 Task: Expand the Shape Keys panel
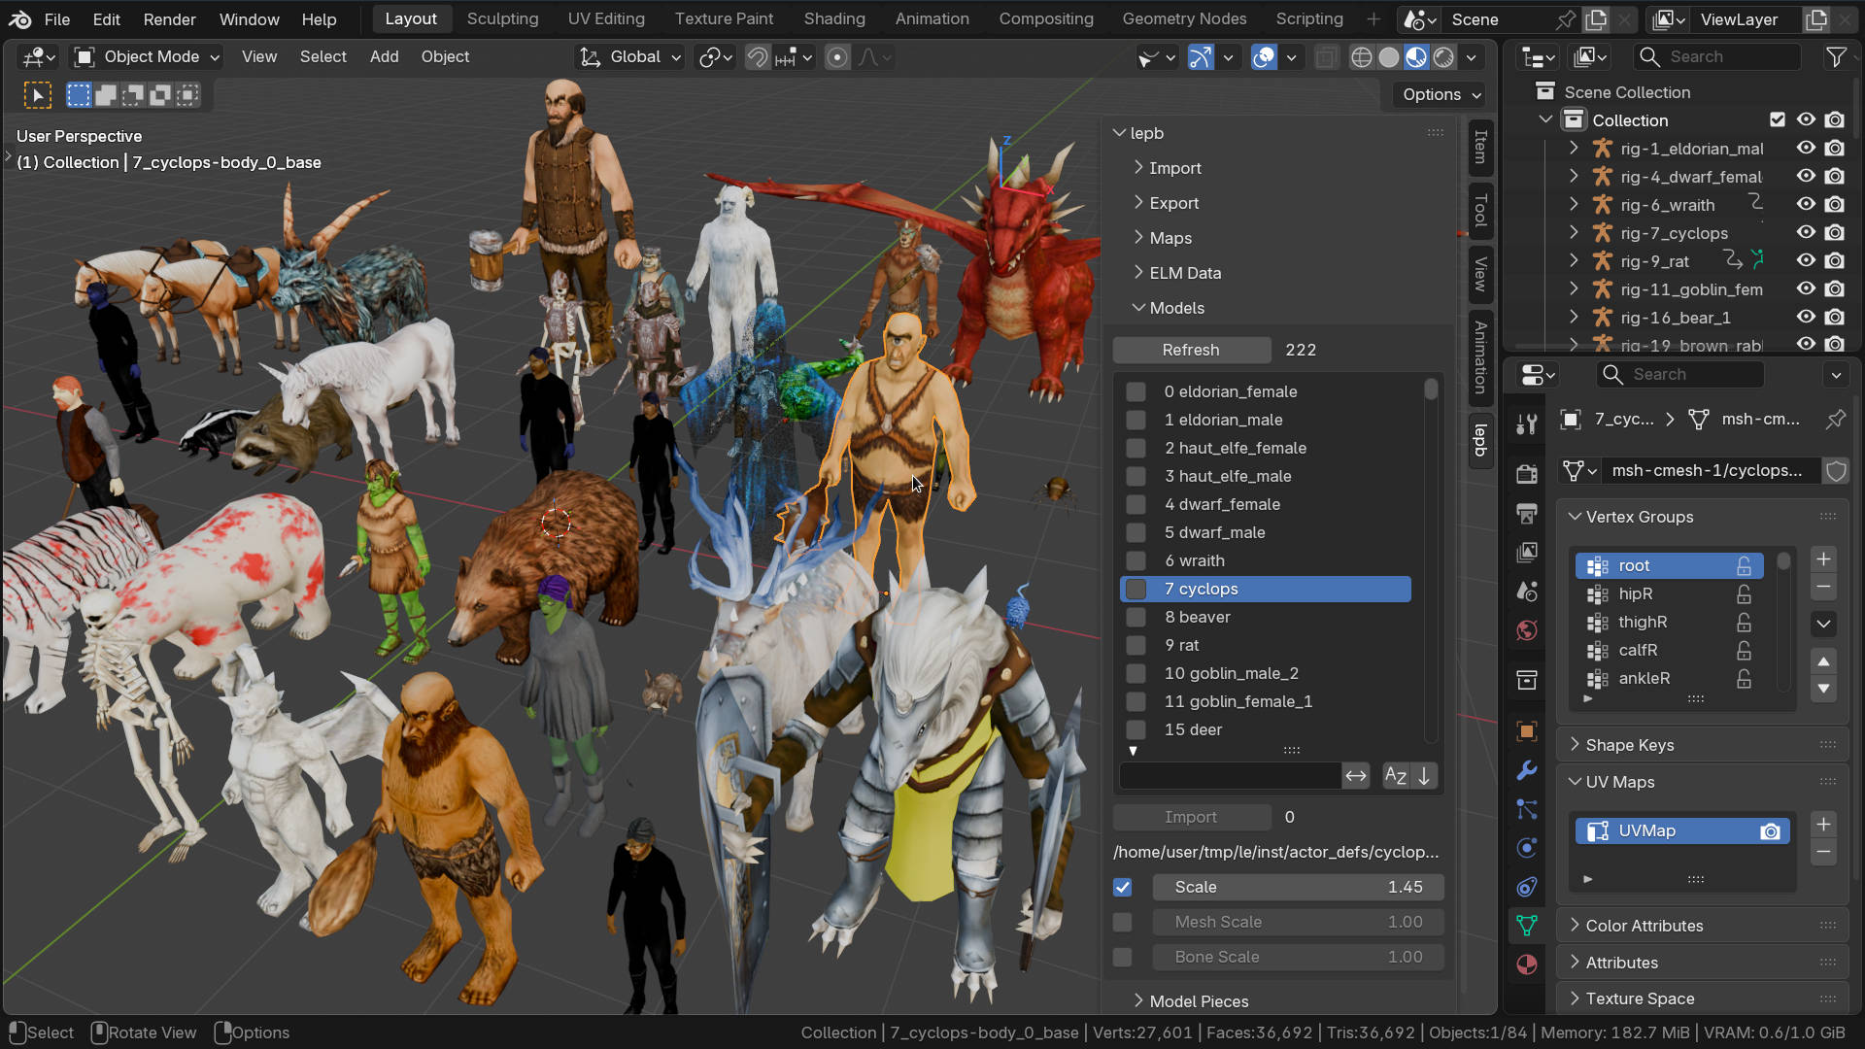[1629, 745]
